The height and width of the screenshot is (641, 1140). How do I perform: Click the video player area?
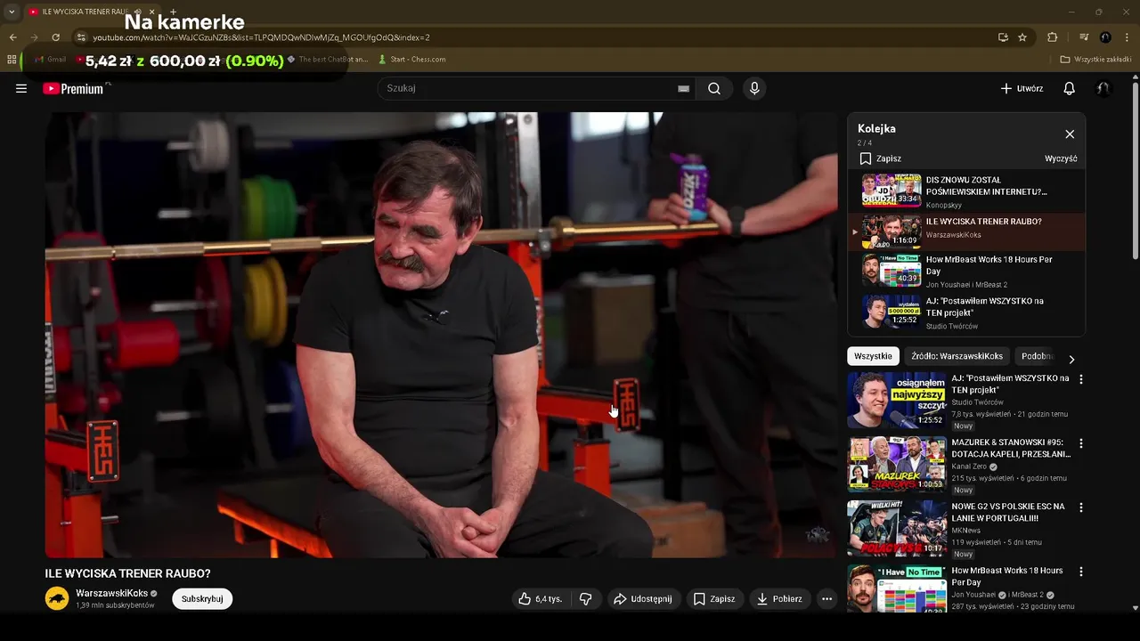point(441,335)
